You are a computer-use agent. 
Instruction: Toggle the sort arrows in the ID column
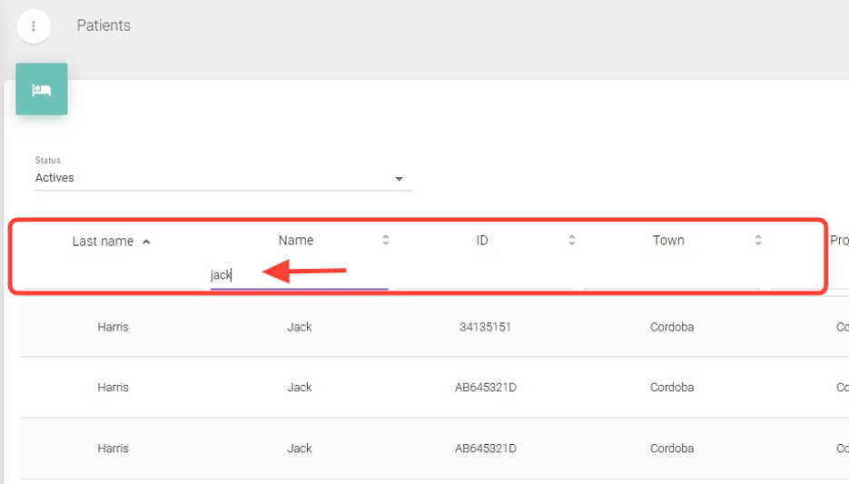(572, 241)
